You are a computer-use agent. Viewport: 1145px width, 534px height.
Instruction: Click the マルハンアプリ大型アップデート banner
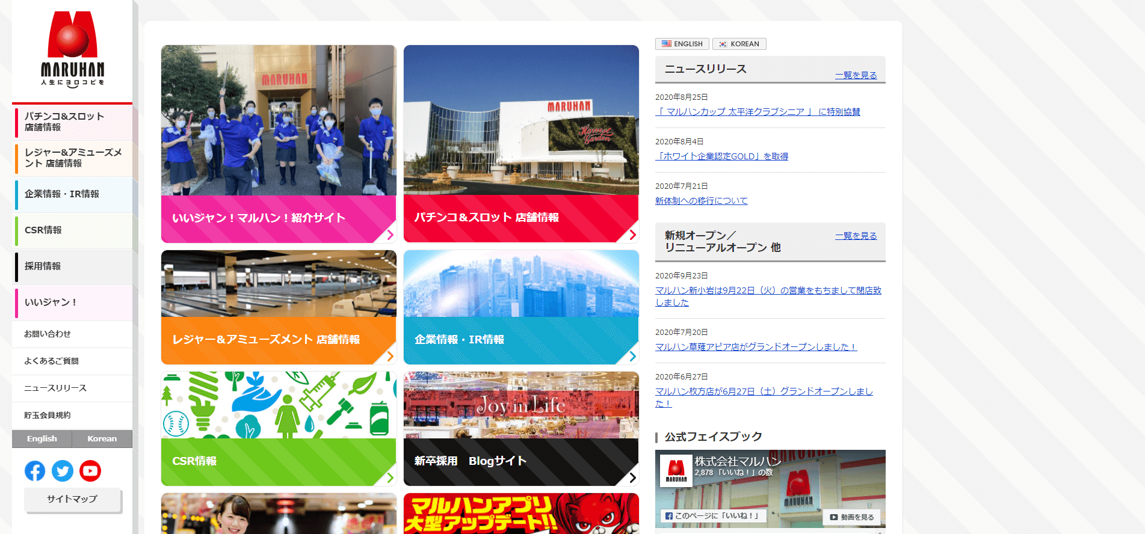click(x=521, y=514)
